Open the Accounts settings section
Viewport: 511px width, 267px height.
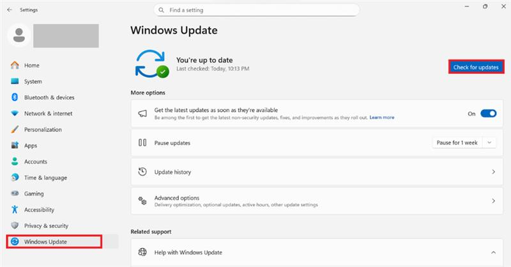tap(36, 162)
